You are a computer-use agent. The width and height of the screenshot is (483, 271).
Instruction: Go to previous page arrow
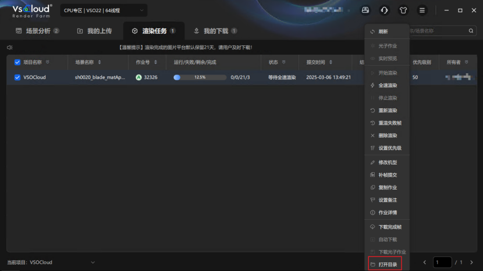point(425,262)
